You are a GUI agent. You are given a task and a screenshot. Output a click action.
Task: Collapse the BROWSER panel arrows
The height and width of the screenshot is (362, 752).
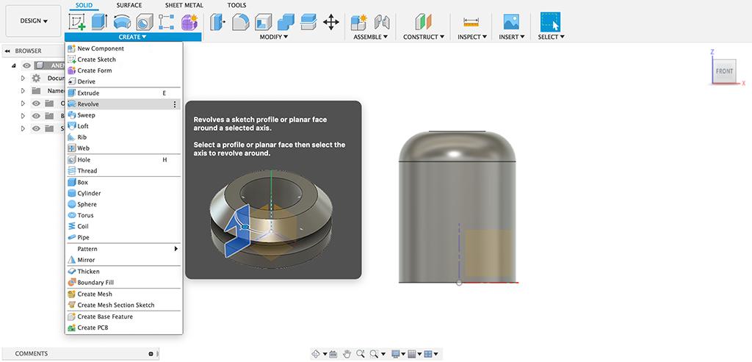click(7, 51)
